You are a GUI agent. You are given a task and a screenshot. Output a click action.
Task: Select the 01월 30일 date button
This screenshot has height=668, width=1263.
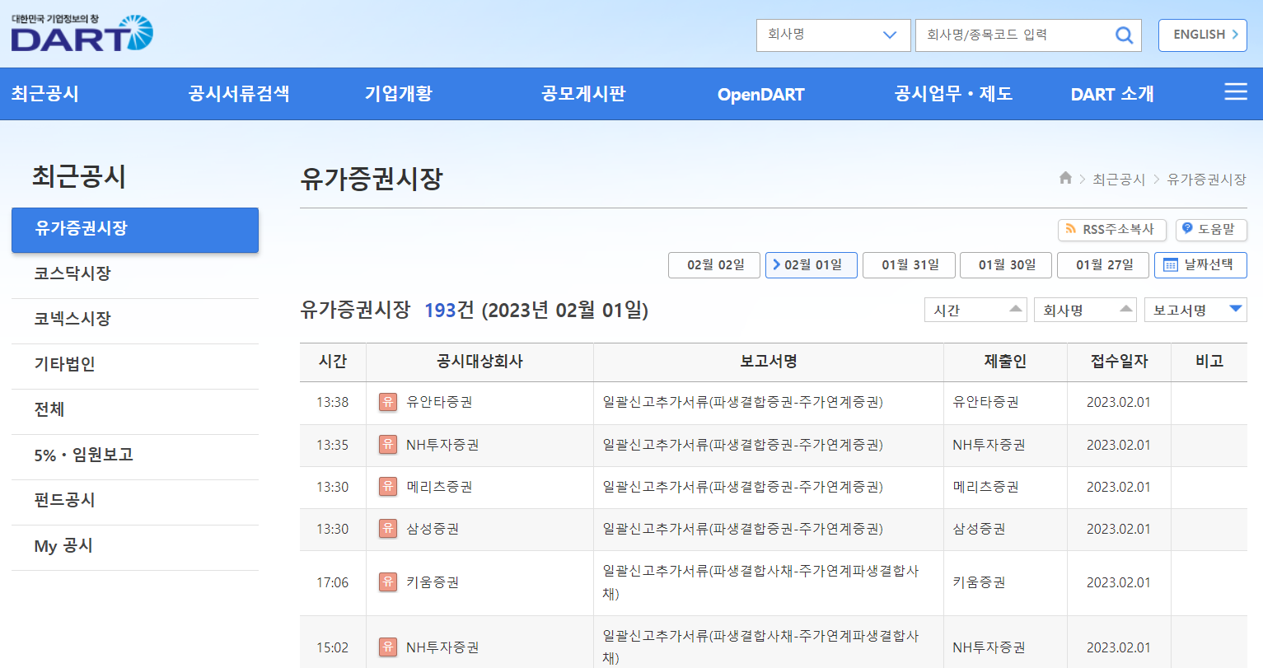click(x=1006, y=265)
